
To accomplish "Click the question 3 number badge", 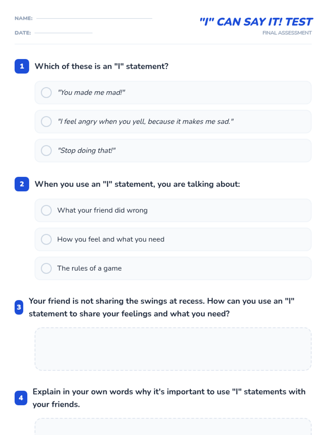I will (x=19, y=307).
